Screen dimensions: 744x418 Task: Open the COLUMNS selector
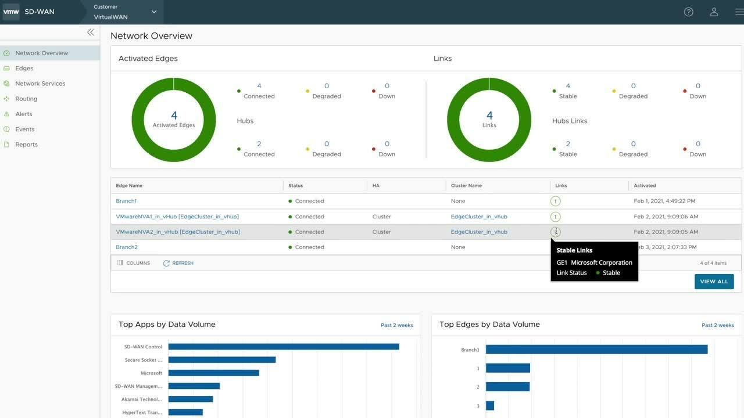click(x=134, y=263)
